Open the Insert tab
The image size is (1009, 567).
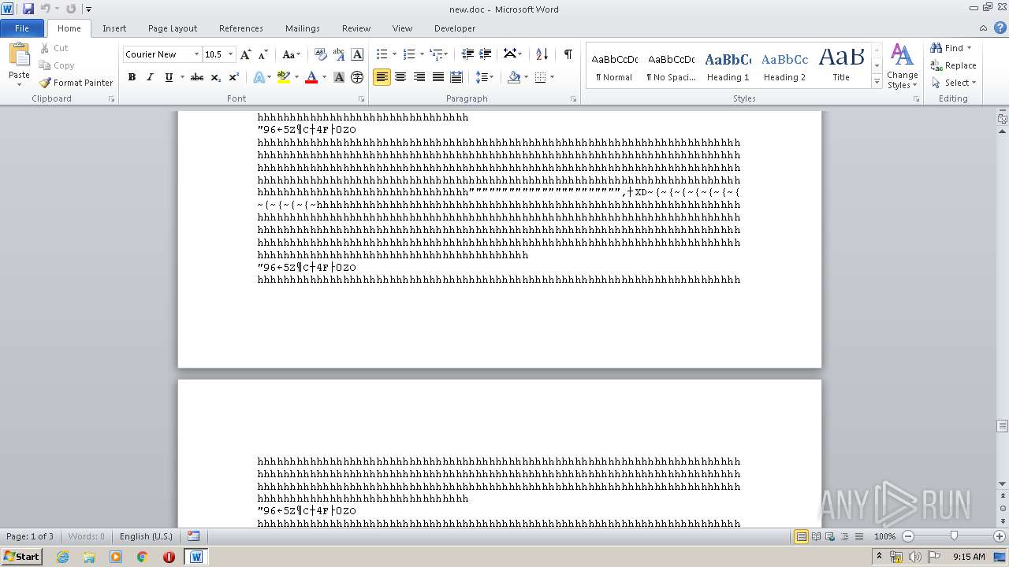(x=114, y=28)
